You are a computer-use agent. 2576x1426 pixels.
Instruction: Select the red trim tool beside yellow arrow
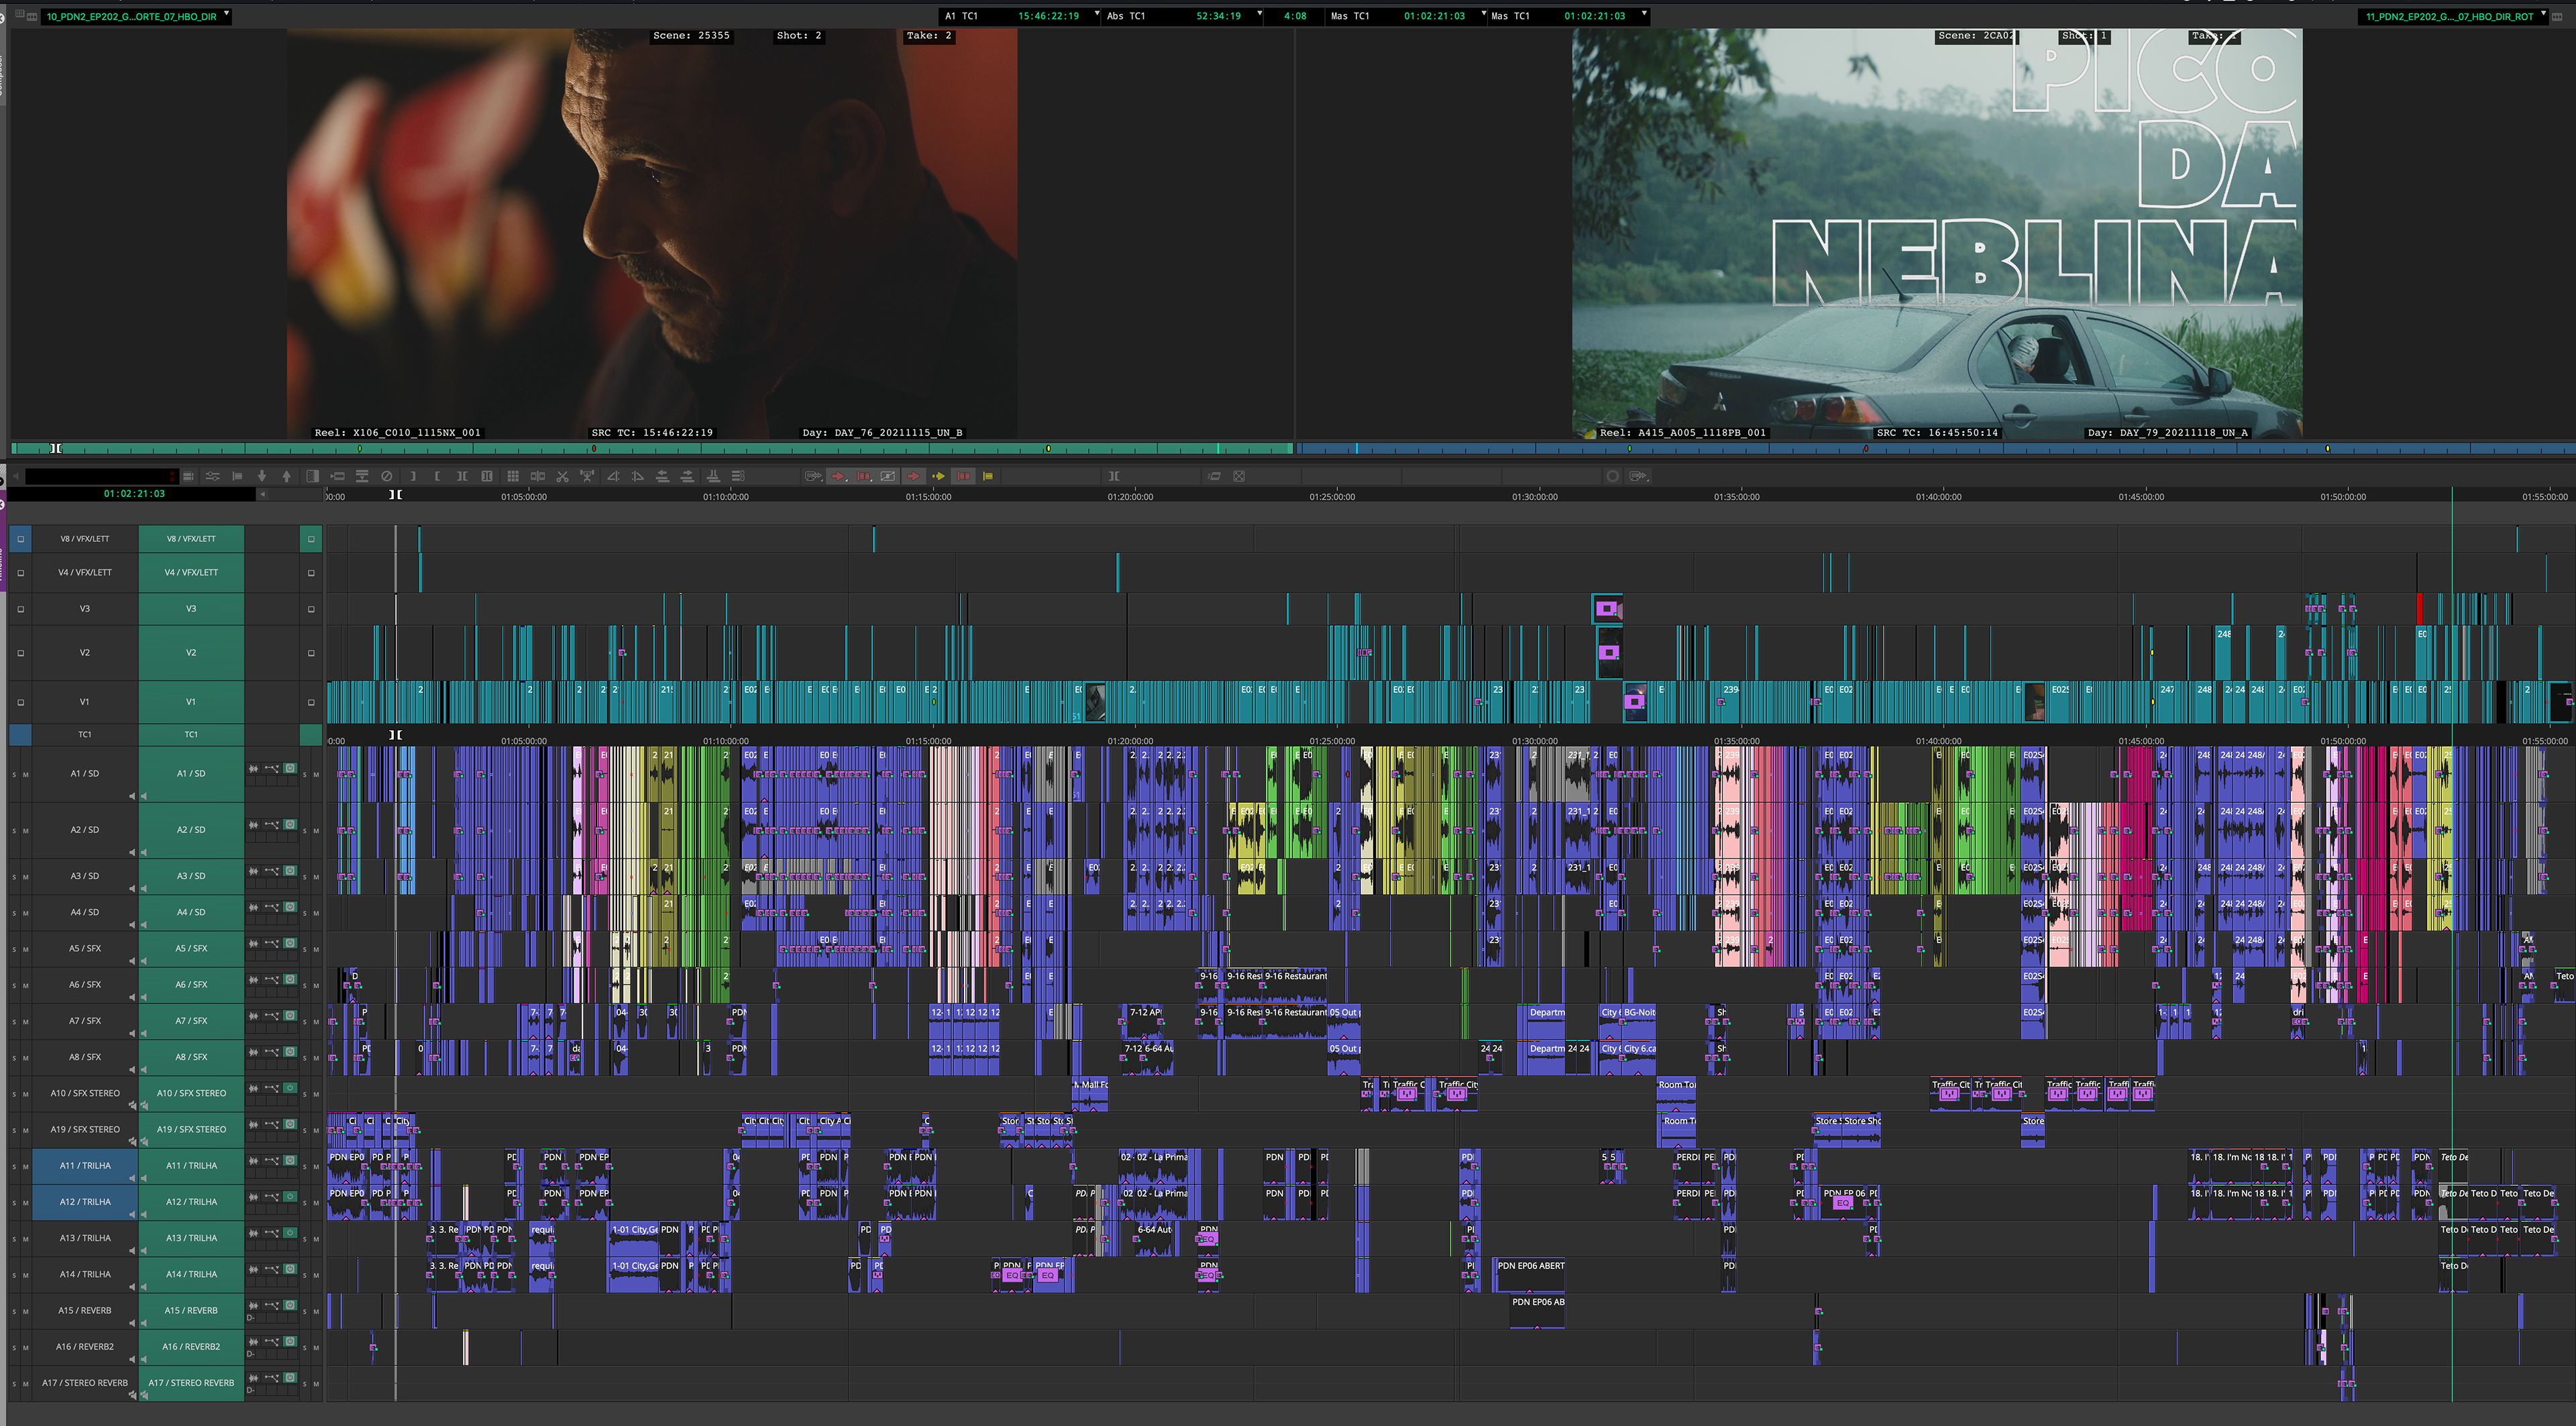963,476
